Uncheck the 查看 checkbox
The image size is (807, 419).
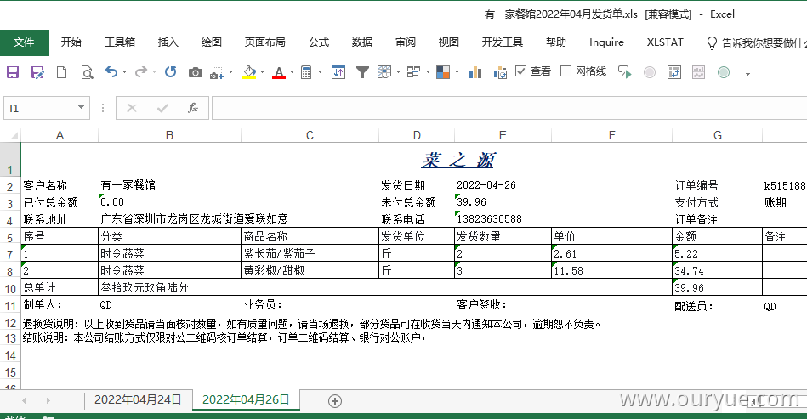(x=520, y=71)
